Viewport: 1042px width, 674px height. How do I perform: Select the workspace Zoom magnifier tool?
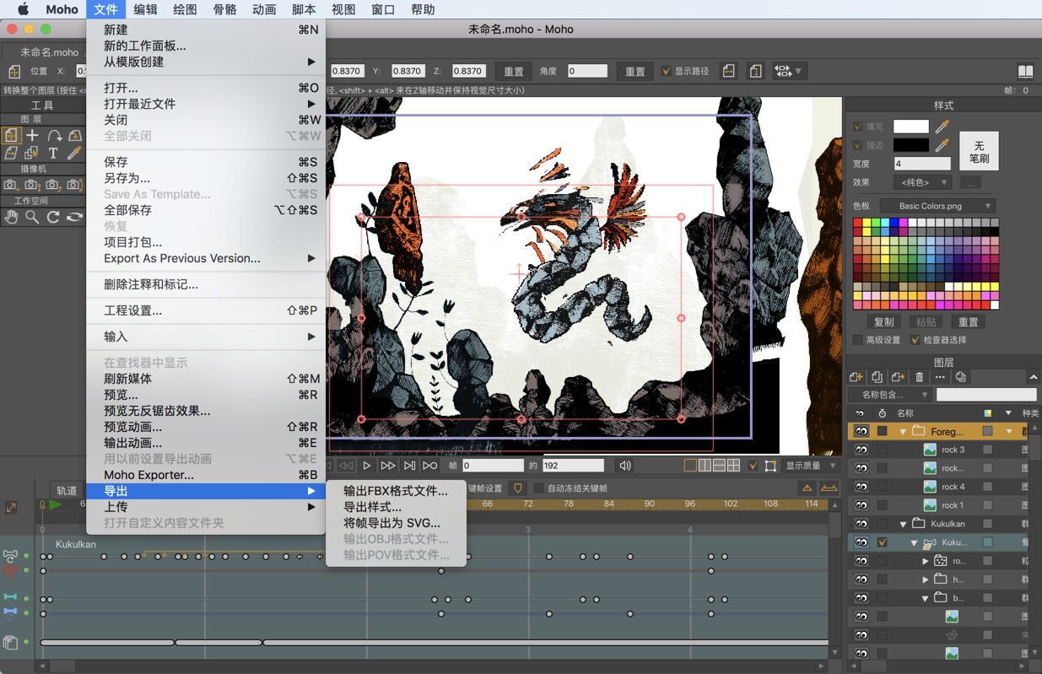[x=31, y=215]
